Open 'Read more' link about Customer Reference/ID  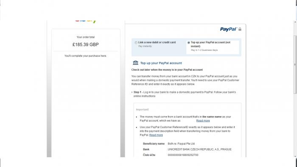click(x=156, y=135)
